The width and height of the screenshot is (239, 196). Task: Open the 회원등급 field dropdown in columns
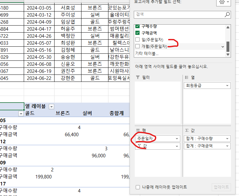[227, 86]
